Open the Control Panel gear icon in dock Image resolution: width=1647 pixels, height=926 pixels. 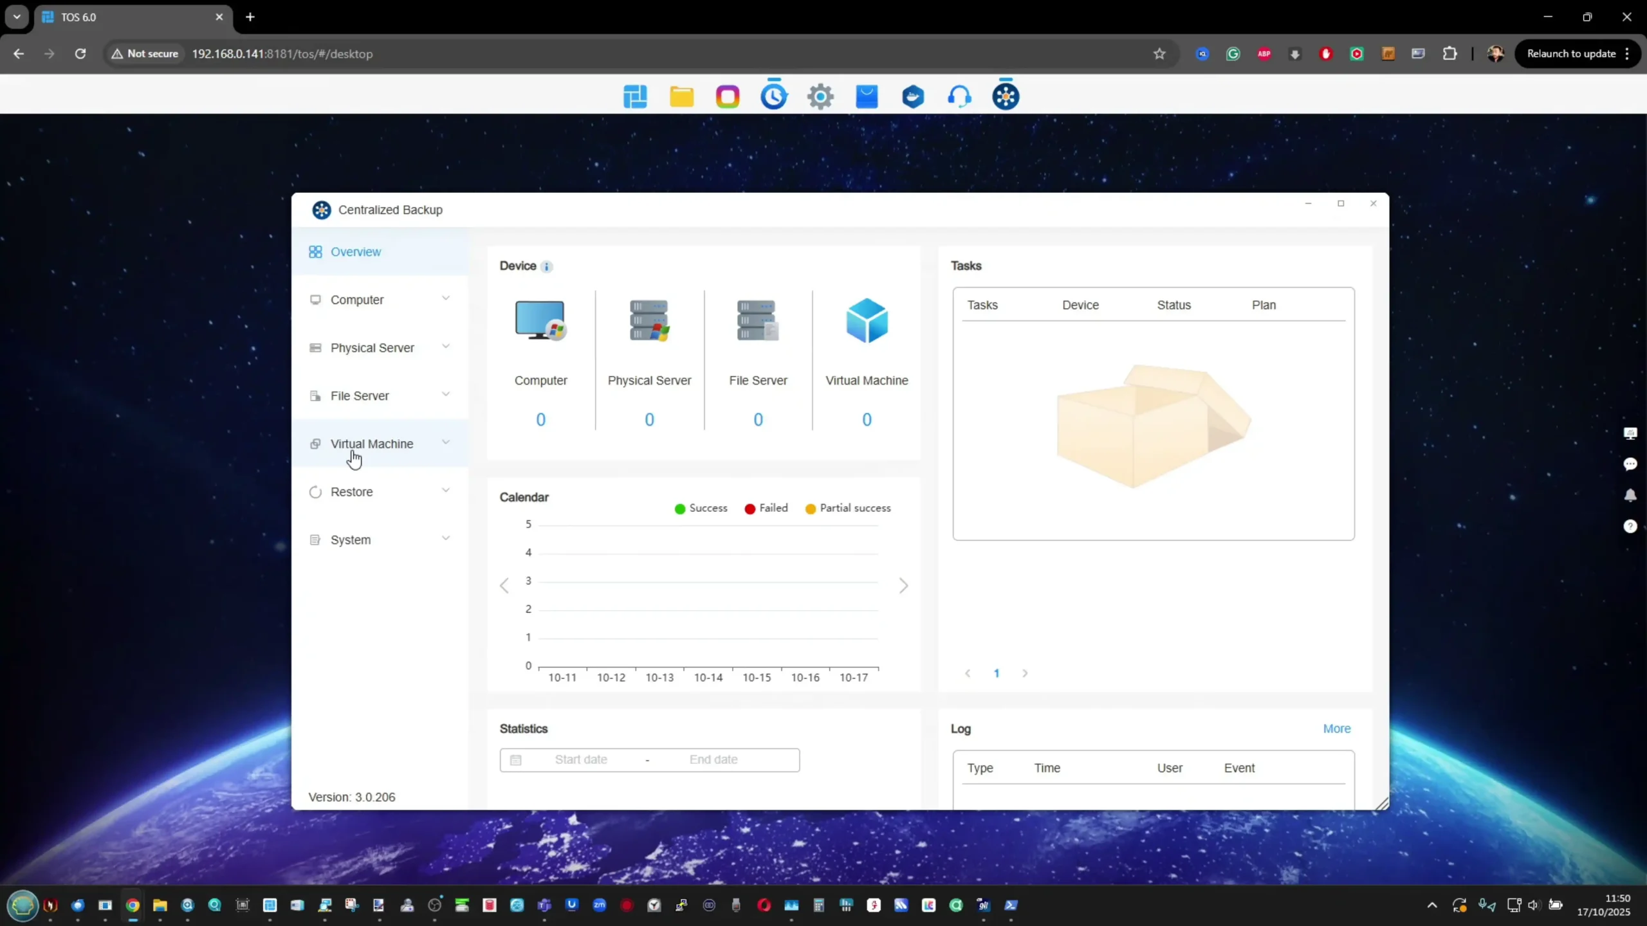(820, 96)
